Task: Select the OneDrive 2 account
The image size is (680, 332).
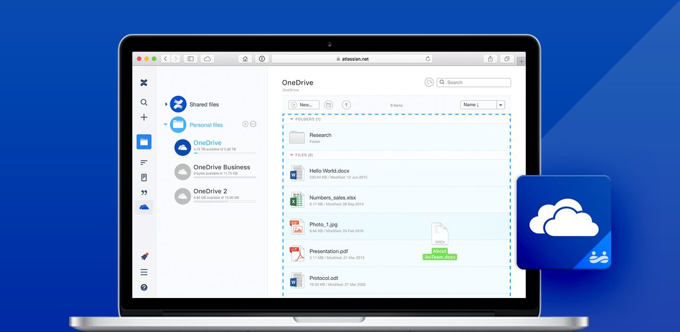Action: [x=210, y=191]
